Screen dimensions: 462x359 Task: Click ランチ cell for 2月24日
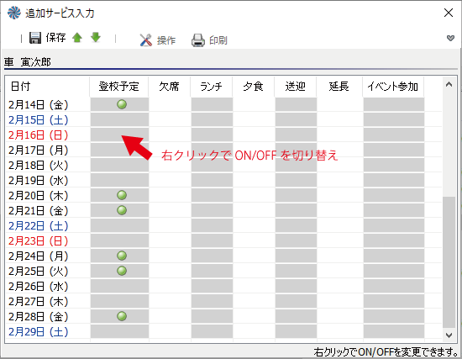coord(212,256)
